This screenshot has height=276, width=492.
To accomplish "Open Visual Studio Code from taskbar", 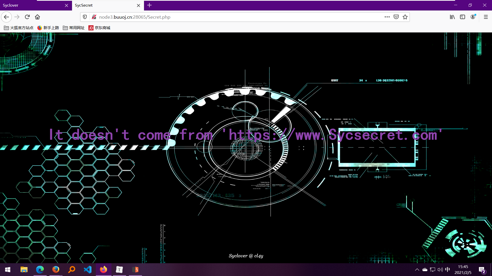I will [x=88, y=270].
